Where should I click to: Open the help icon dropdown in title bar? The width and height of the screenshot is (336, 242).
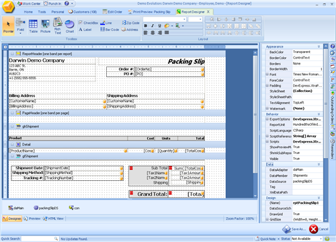pos(72,3)
